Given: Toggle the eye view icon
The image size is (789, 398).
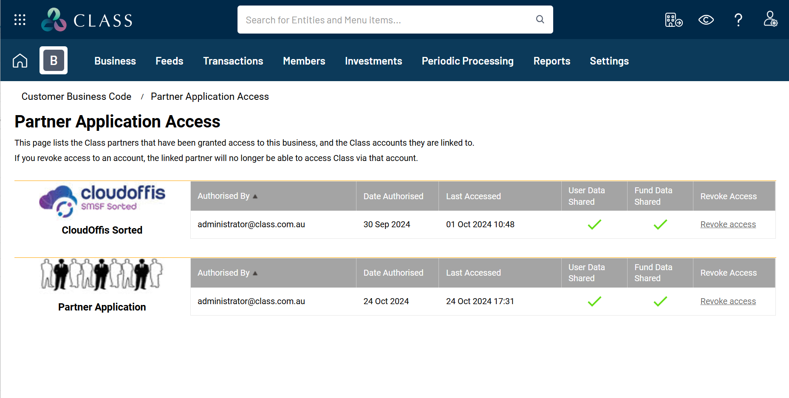Looking at the screenshot, I should (x=706, y=20).
